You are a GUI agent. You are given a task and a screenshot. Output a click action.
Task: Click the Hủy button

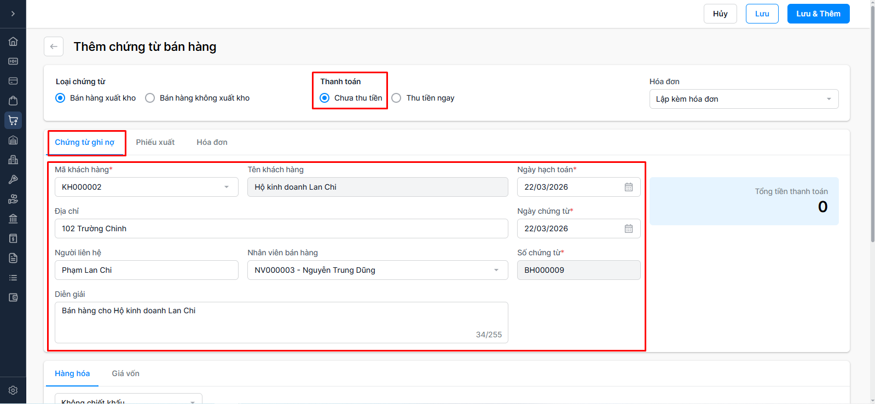[x=720, y=14]
